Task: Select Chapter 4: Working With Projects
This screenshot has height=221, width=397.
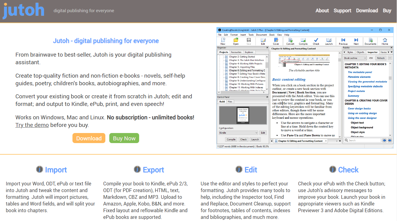Action: (246, 64)
